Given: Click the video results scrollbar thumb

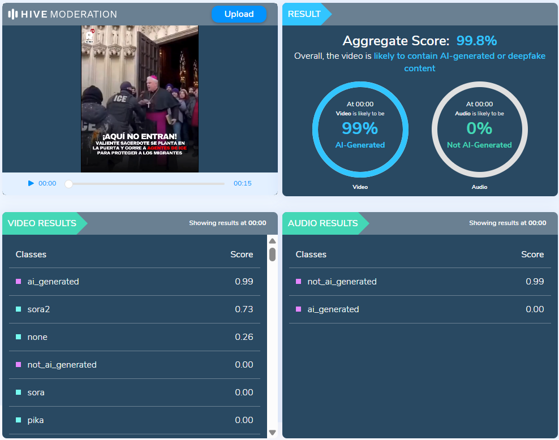Looking at the screenshot, I should [272, 254].
